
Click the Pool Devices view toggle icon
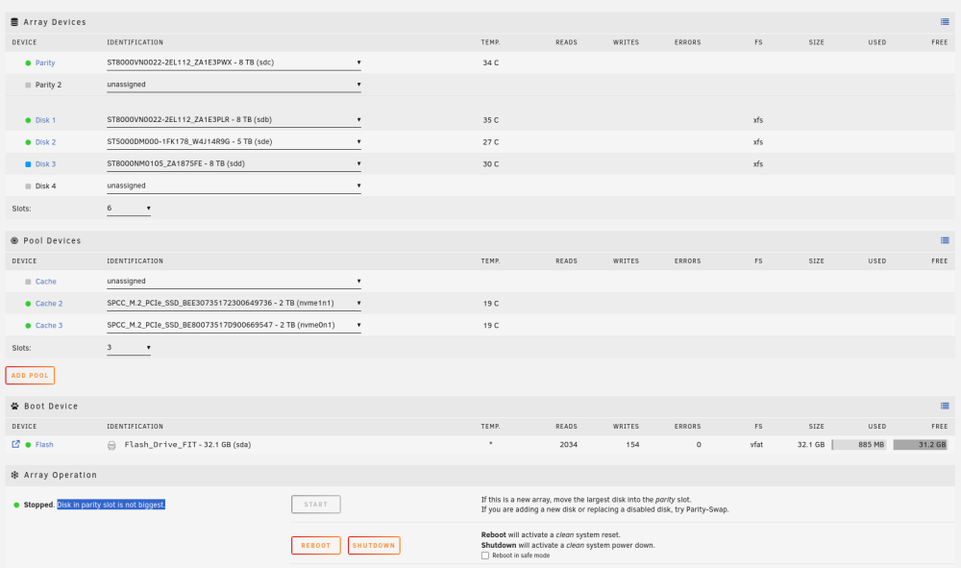pyautogui.click(x=945, y=241)
